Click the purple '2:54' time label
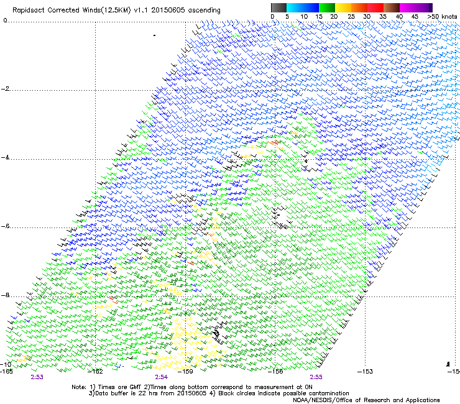The height and width of the screenshot is (404, 460). [162, 377]
